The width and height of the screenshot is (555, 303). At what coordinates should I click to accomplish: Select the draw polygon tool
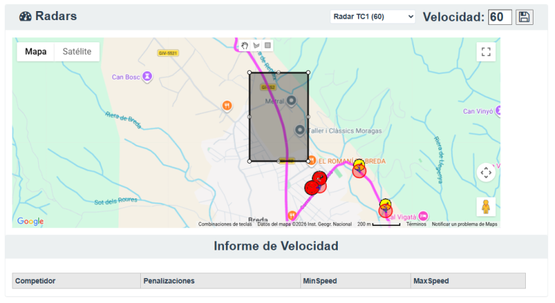point(257,46)
